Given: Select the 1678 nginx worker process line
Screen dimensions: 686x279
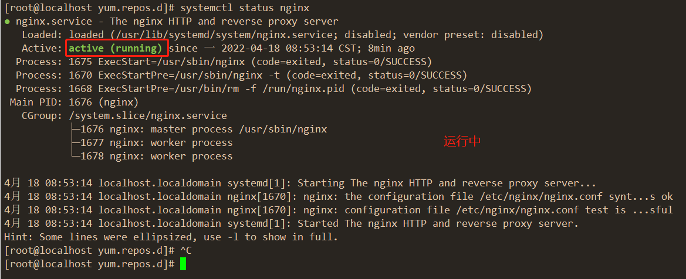Looking at the screenshot, I should click(153, 156).
